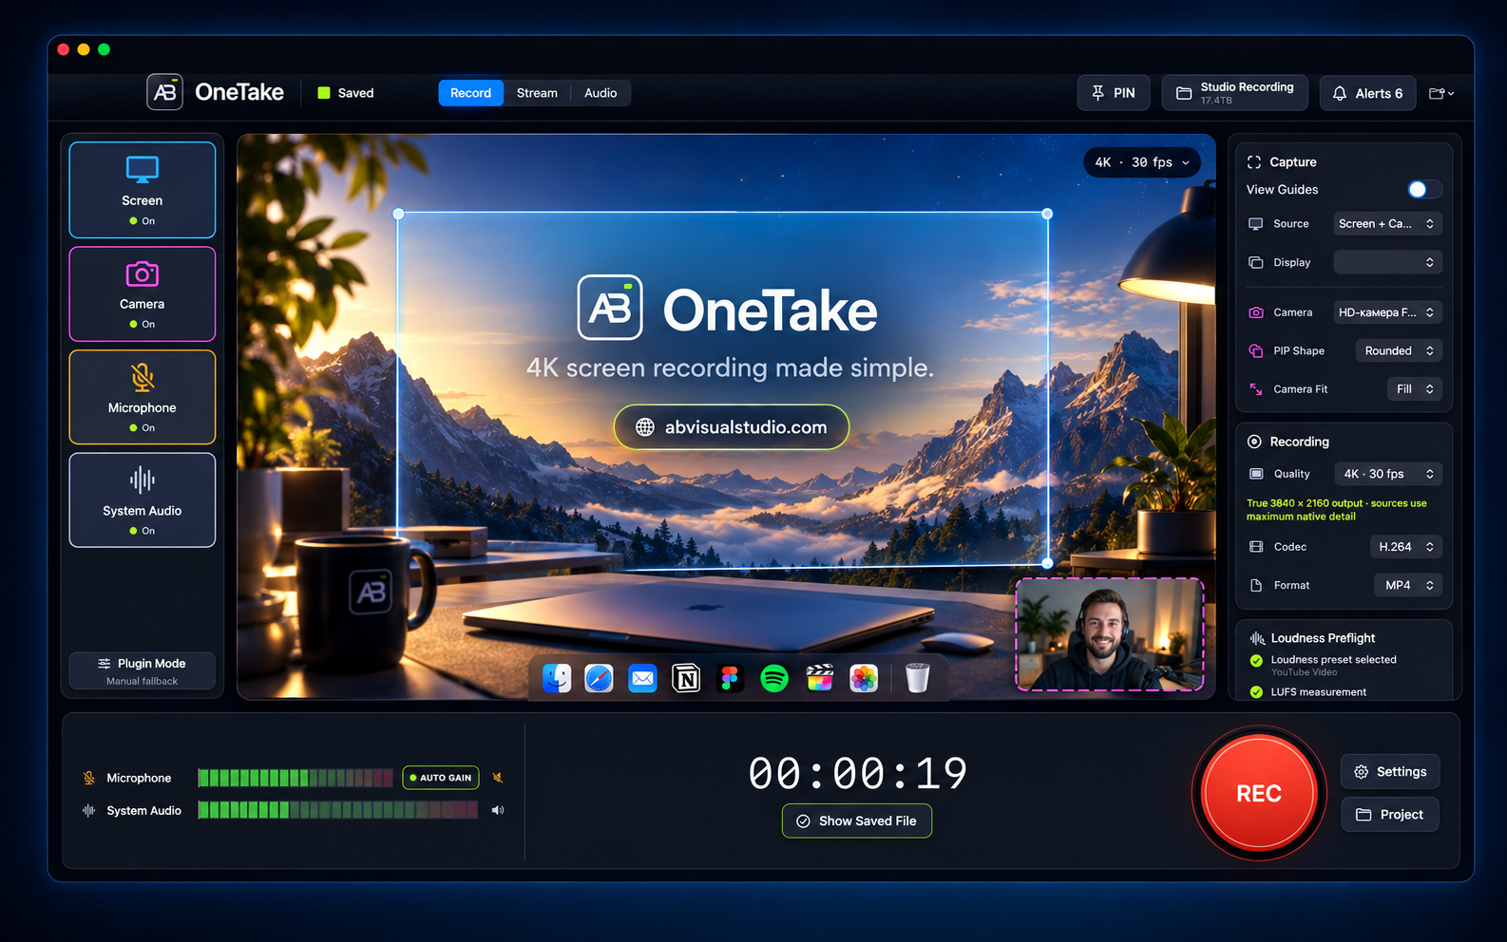Click the OneTake AB logo icon
This screenshot has height=942, width=1507.
tap(164, 92)
